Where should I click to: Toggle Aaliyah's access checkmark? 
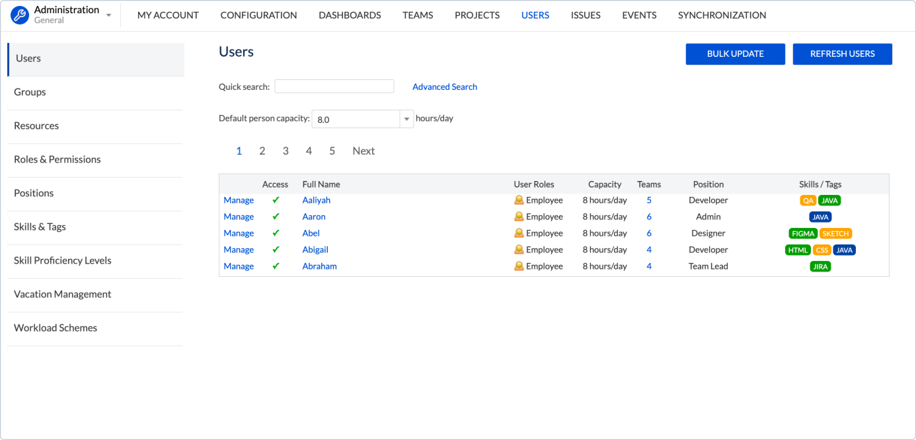click(x=276, y=200)
